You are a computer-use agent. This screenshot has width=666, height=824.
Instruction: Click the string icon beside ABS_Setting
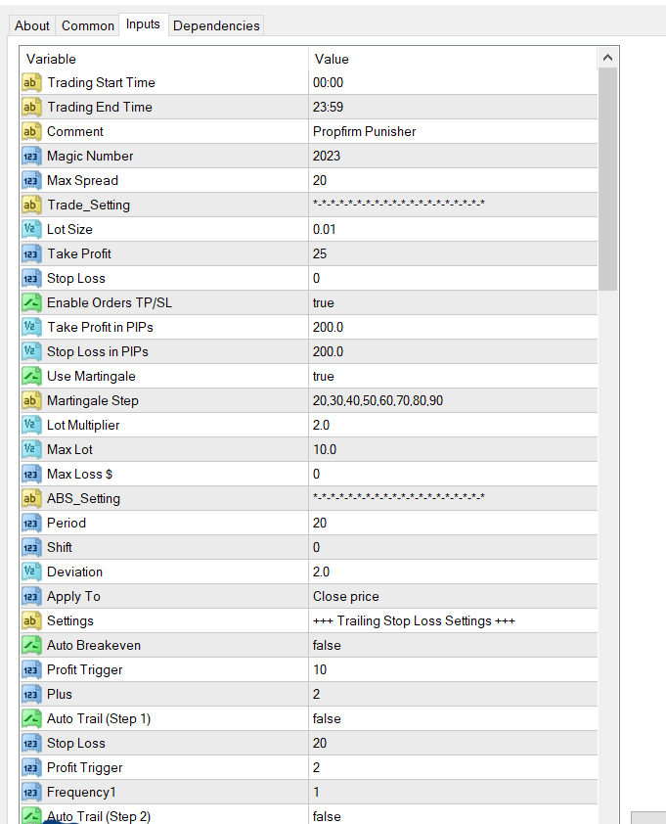click(31, 498)
